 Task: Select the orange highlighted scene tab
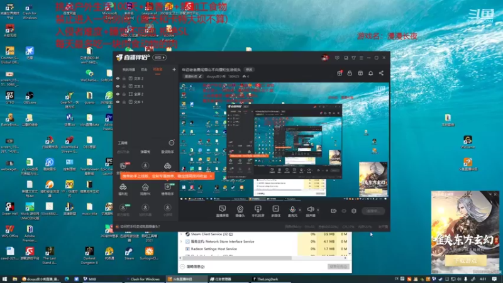(158, 70)
